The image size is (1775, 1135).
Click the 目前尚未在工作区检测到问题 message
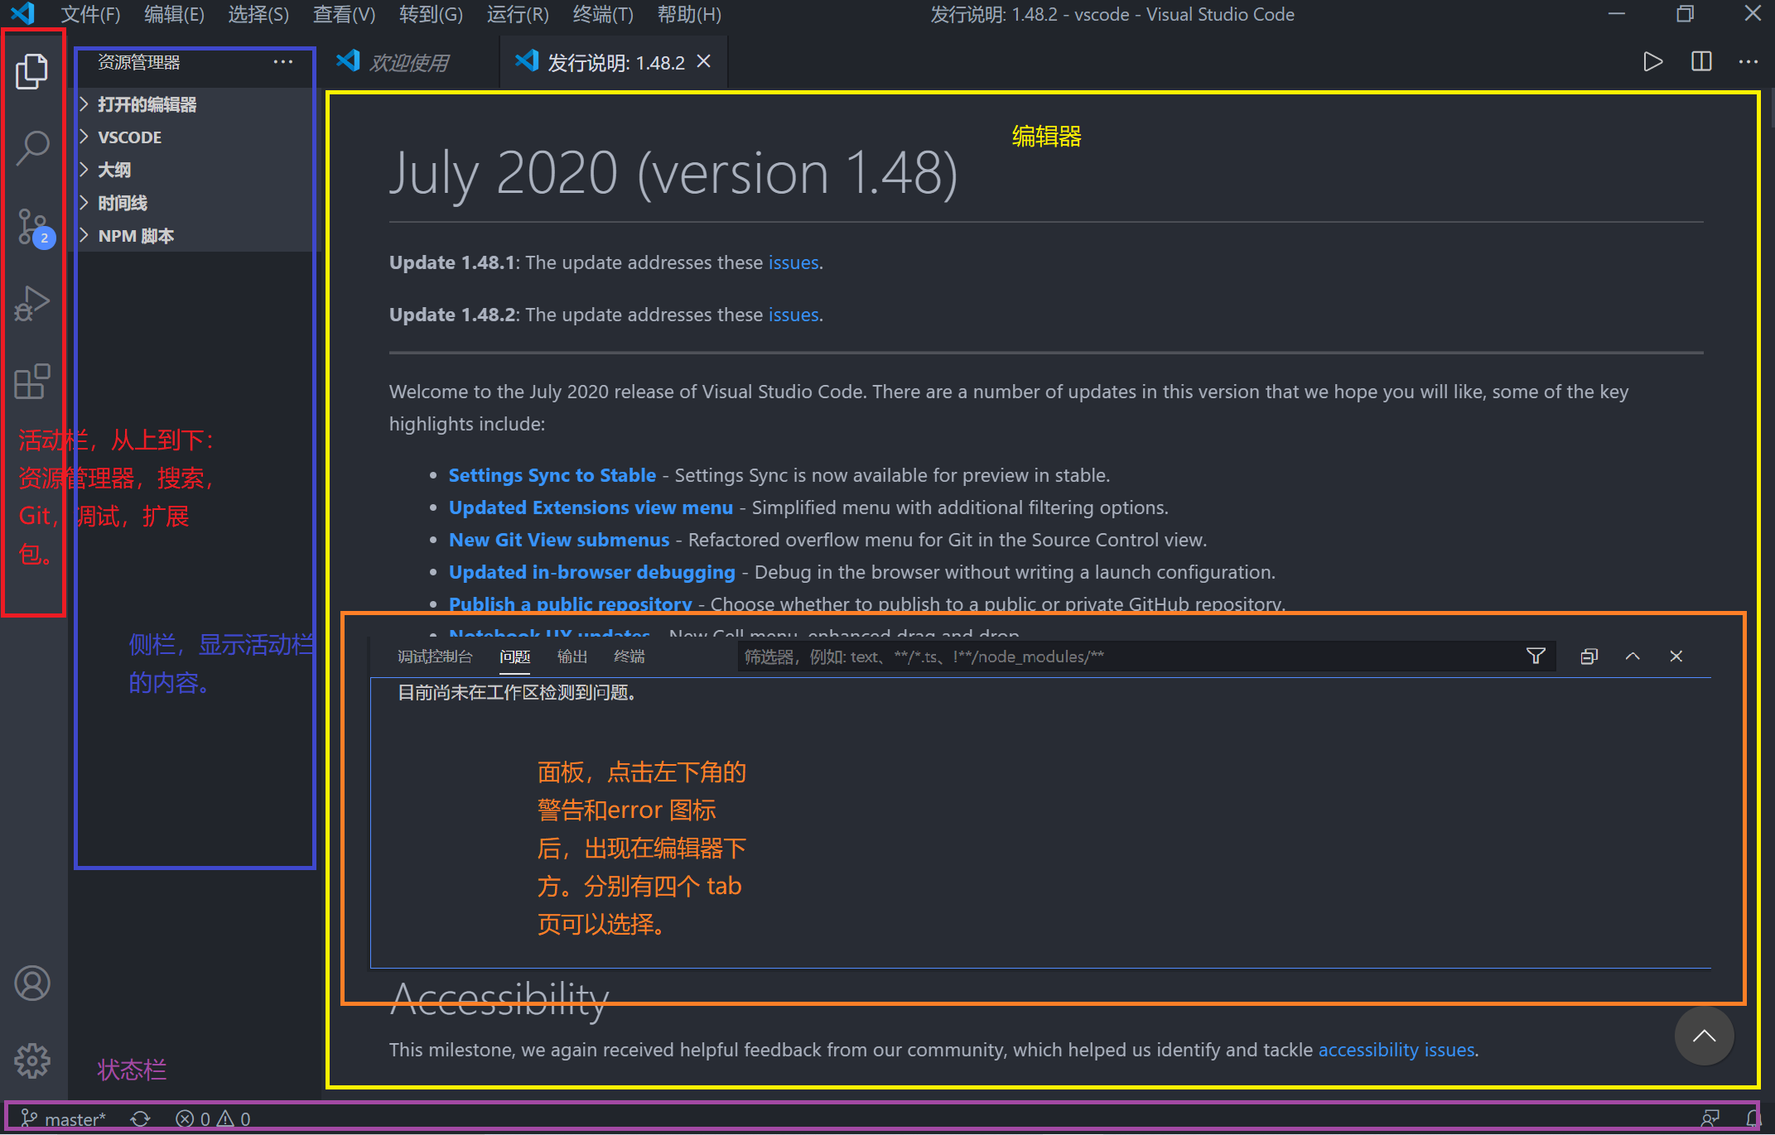click(517, 692)
